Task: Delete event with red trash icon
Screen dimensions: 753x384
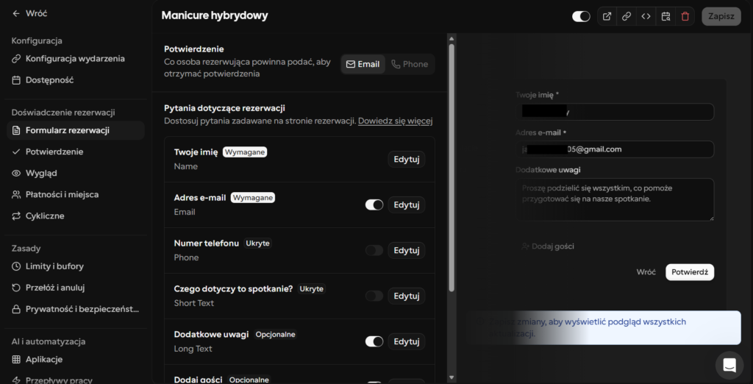Action: (685, 16)
